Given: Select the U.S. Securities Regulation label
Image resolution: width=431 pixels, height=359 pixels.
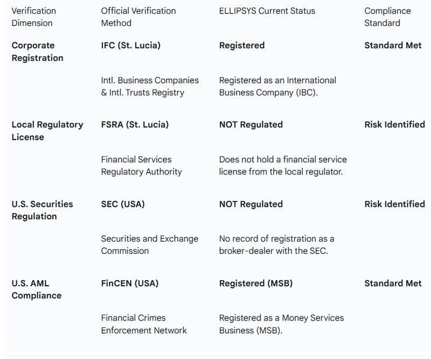Looking at the screenshot, I should (x=42, y=210).
